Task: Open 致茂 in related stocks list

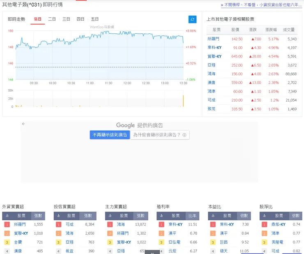Action: 211,109
